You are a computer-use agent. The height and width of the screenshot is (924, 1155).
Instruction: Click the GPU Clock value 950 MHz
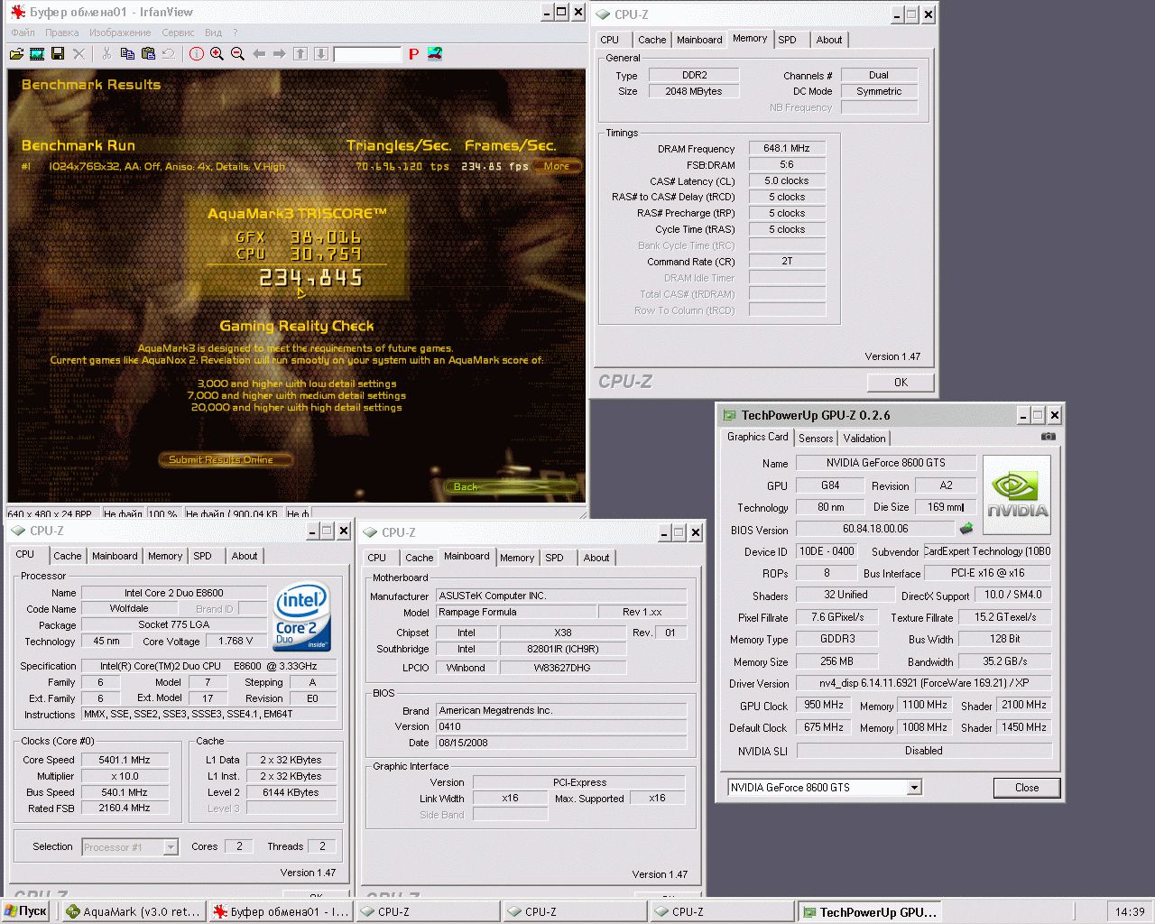coord(824,706)
